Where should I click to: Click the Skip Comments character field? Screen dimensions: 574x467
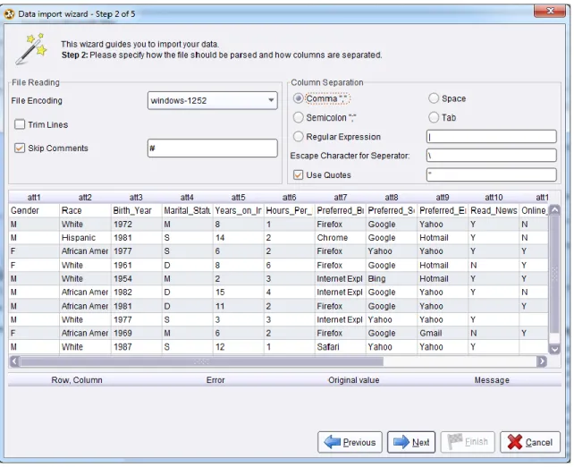[212, 148]
